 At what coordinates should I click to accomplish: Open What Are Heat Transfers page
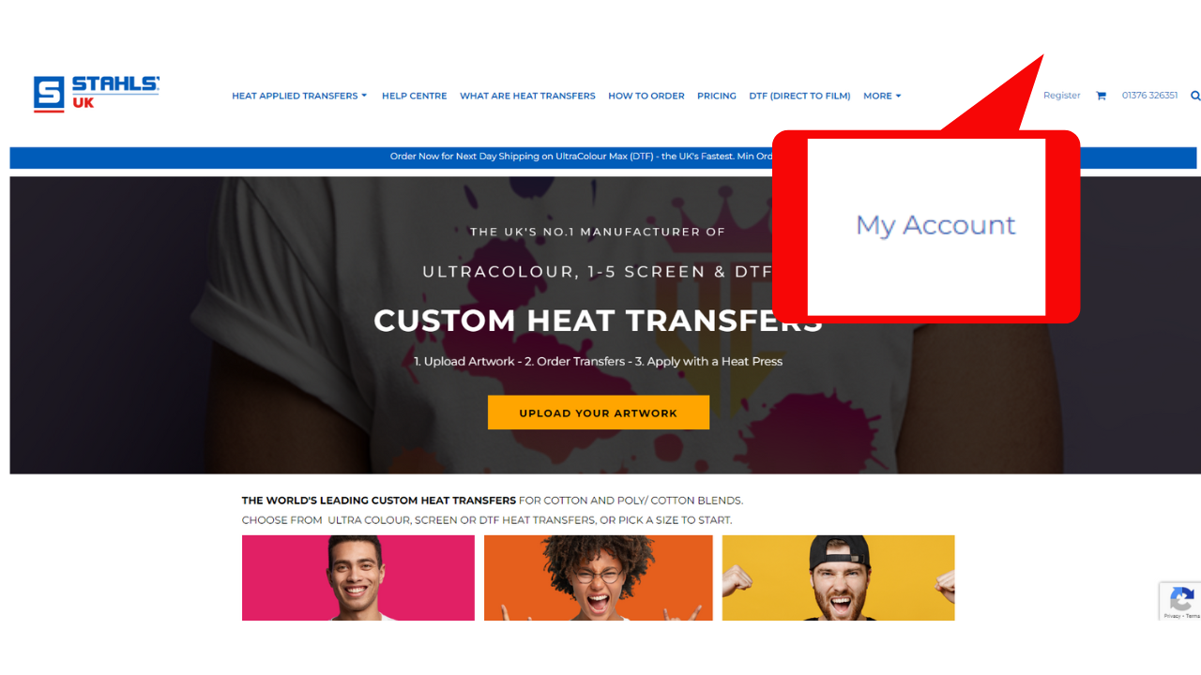pos(527,96)
